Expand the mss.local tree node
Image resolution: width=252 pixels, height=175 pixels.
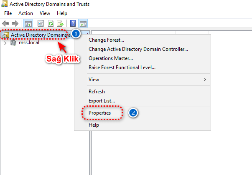click(5, 43)
